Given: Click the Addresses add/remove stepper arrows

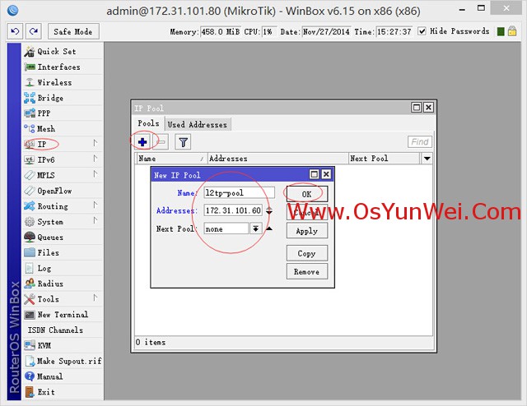Looking at the screenshot, I should [269, 210].
